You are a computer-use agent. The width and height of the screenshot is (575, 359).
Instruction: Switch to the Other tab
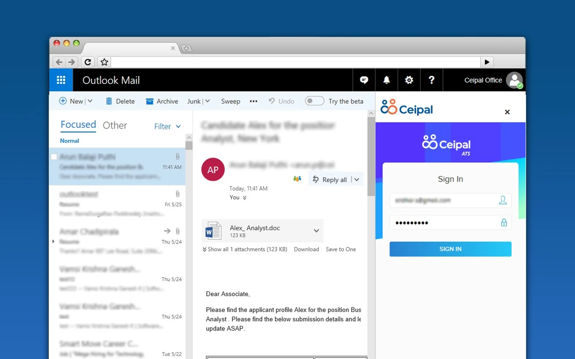[115, 125]
